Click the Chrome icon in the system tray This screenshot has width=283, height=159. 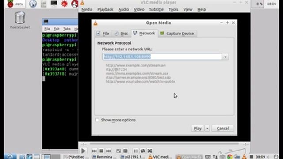click(x=230, y=157)
